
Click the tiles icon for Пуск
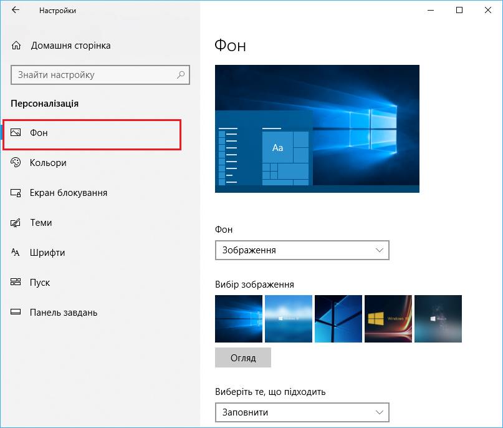(16, 282)
